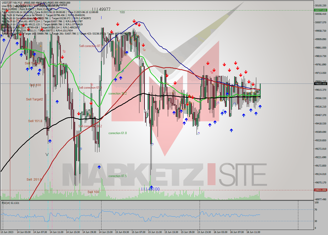Image resolution: width=328 pixels, height=235 pixels.
Task: Click the 70 level on RSI scale
Action: [316, 210]
